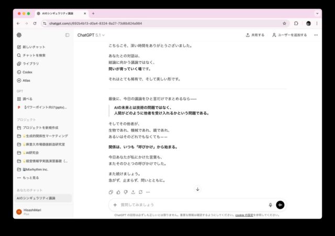Open the cookie の設定 link
Viewport: 335px width, 236px height.
coord(244,215)
